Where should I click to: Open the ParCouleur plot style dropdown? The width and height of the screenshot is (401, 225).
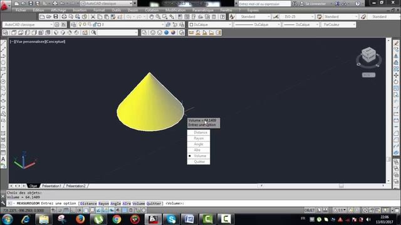point(354,24)
